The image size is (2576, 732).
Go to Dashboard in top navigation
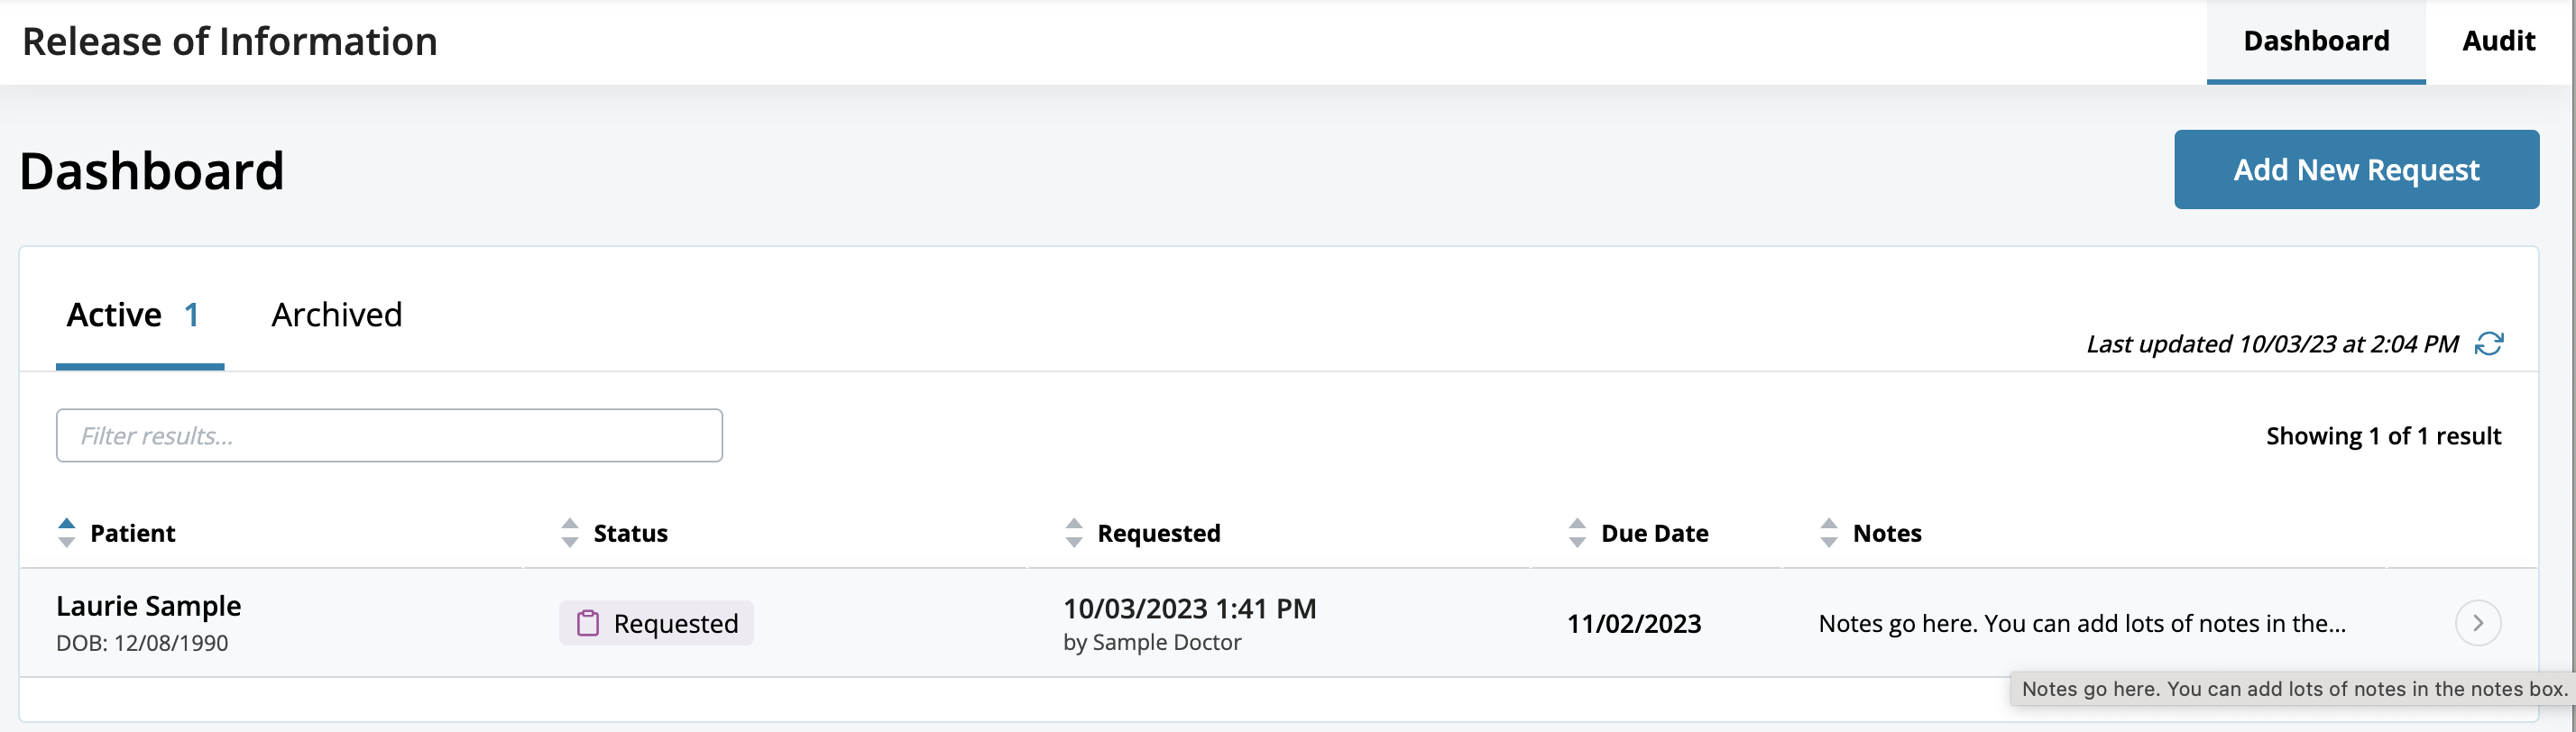point(2316,41)
